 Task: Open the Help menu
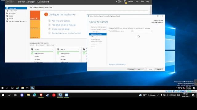click(x=148, y=2)
